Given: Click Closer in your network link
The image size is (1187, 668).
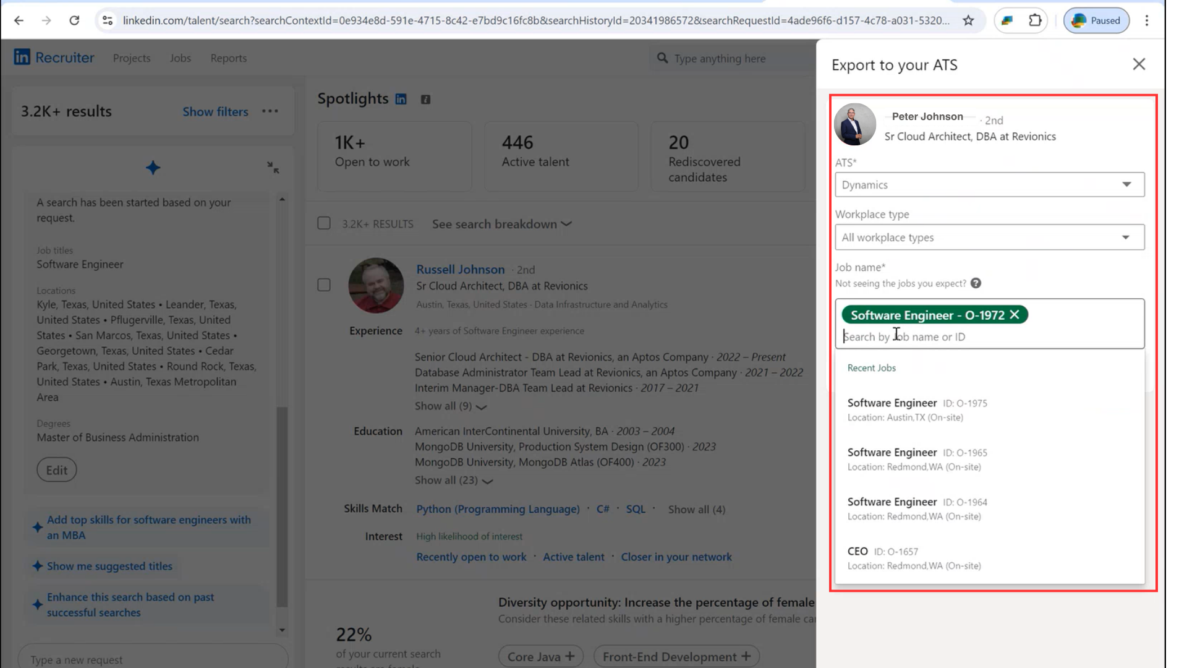Looking at the screenshot, I should click(676, 557).
